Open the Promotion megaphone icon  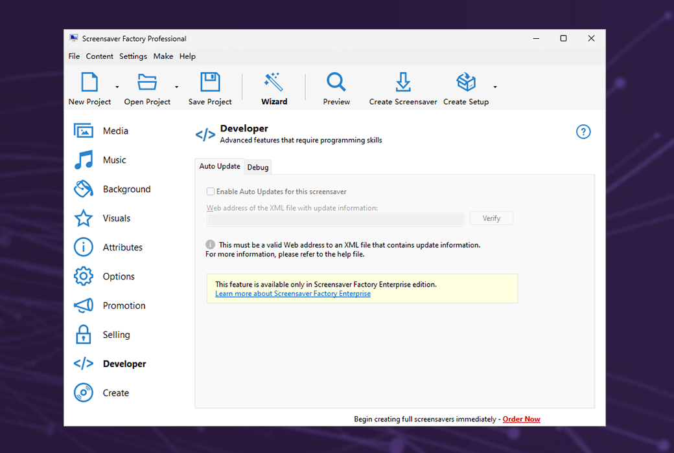pos(84,305)
